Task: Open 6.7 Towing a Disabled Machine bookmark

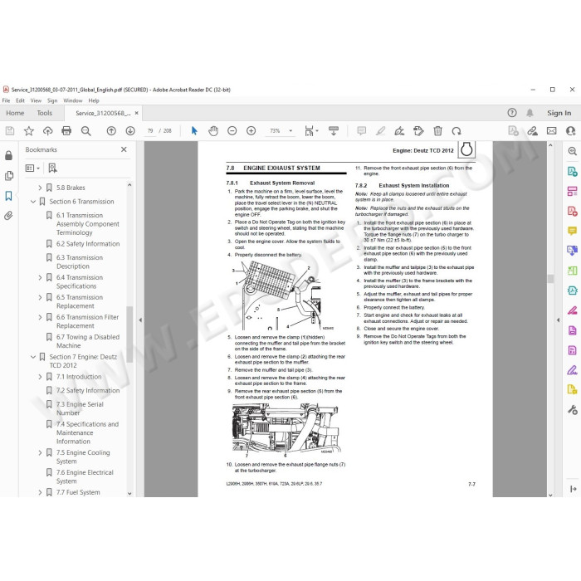Action: click(88, 341)
